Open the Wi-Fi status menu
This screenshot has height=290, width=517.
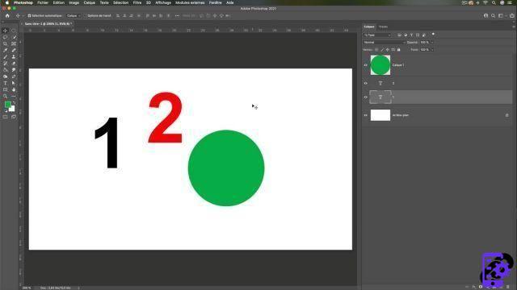(485, 2)
